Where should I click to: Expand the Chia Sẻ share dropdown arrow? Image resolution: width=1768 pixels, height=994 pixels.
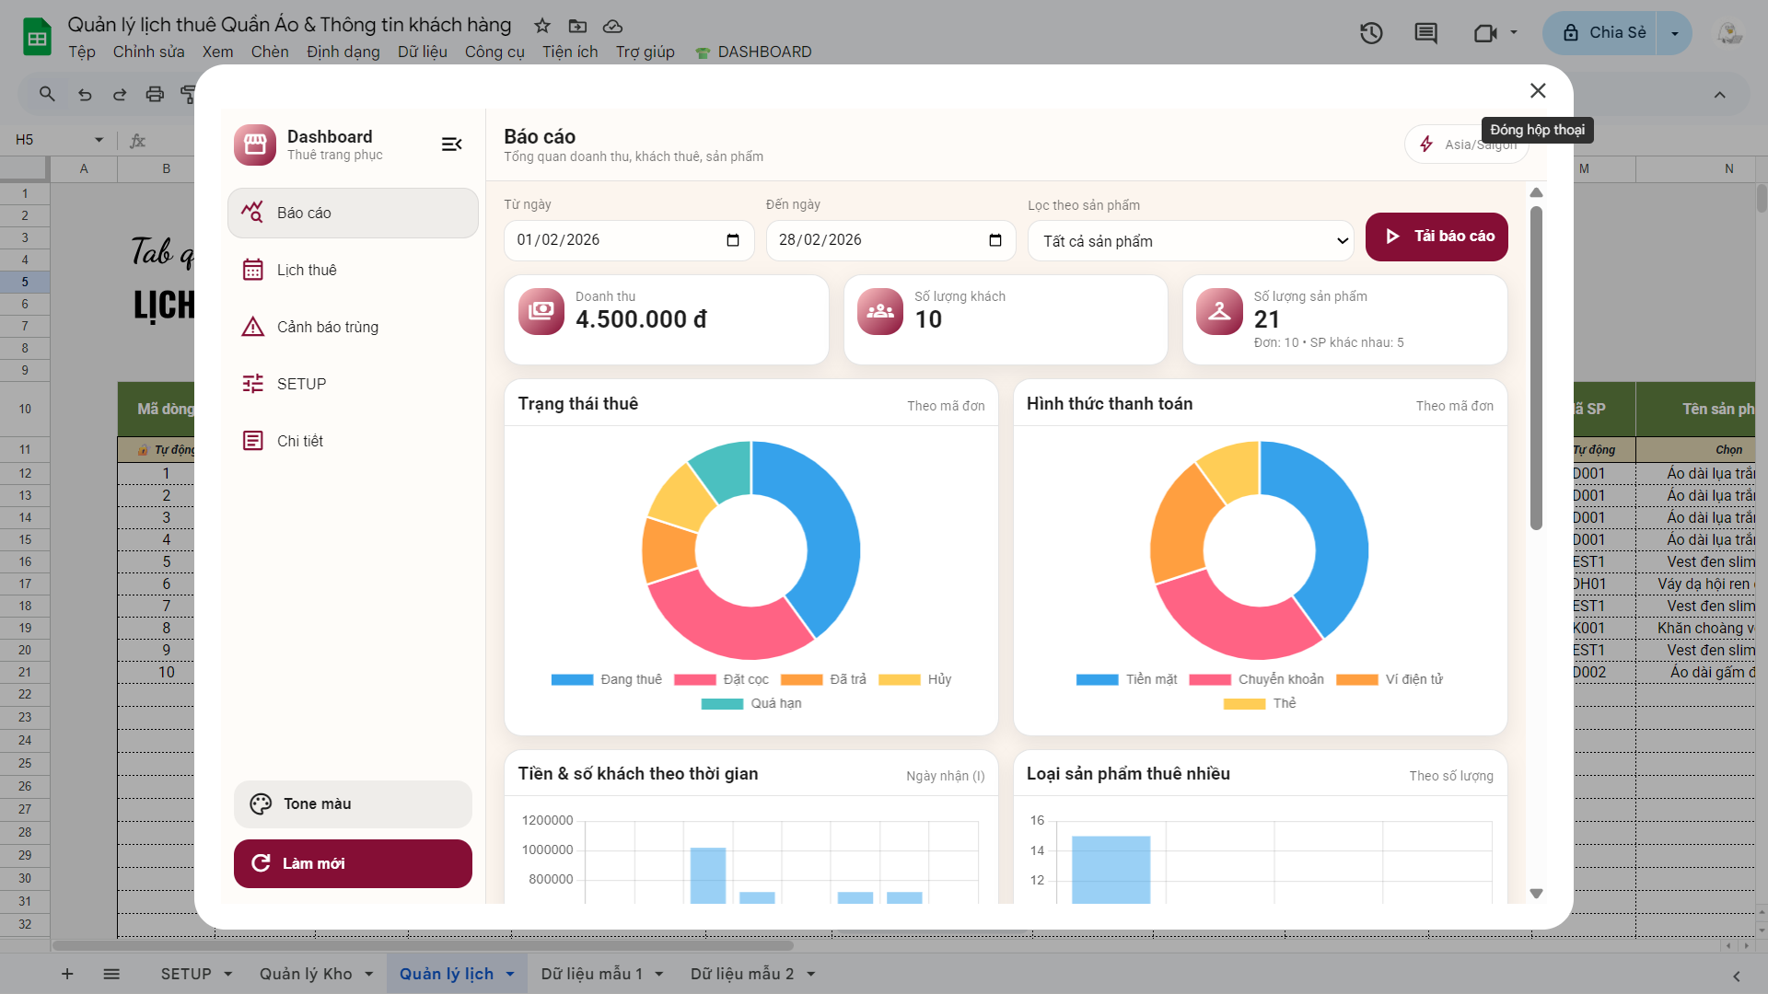coord(1674,33)
